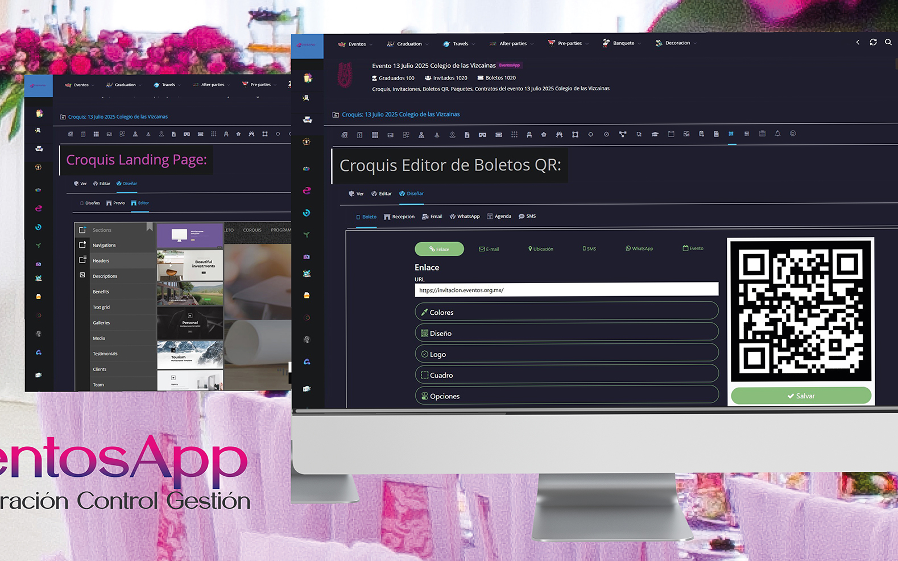Image resolution: width=898 pixels, height=561 pixels.
Task: Select Headers in Landing Page sections list
Action: click(101, 261)
